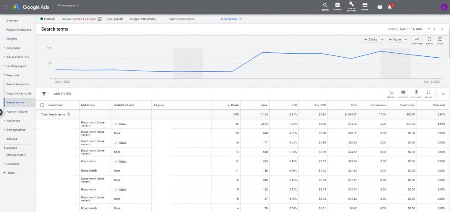Open the Overview page
Viewport: 450px width, 212px height.
tap(12, 21)
